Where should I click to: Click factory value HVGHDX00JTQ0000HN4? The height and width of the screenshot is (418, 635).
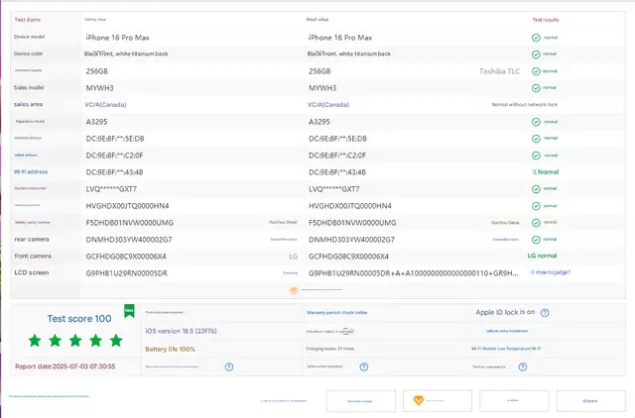(x=128, y=206)
